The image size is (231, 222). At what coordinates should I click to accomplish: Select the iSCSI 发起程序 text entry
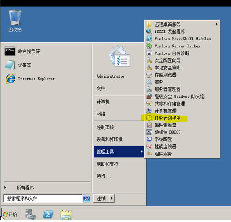pyautogui.click(x=170, y=32)
